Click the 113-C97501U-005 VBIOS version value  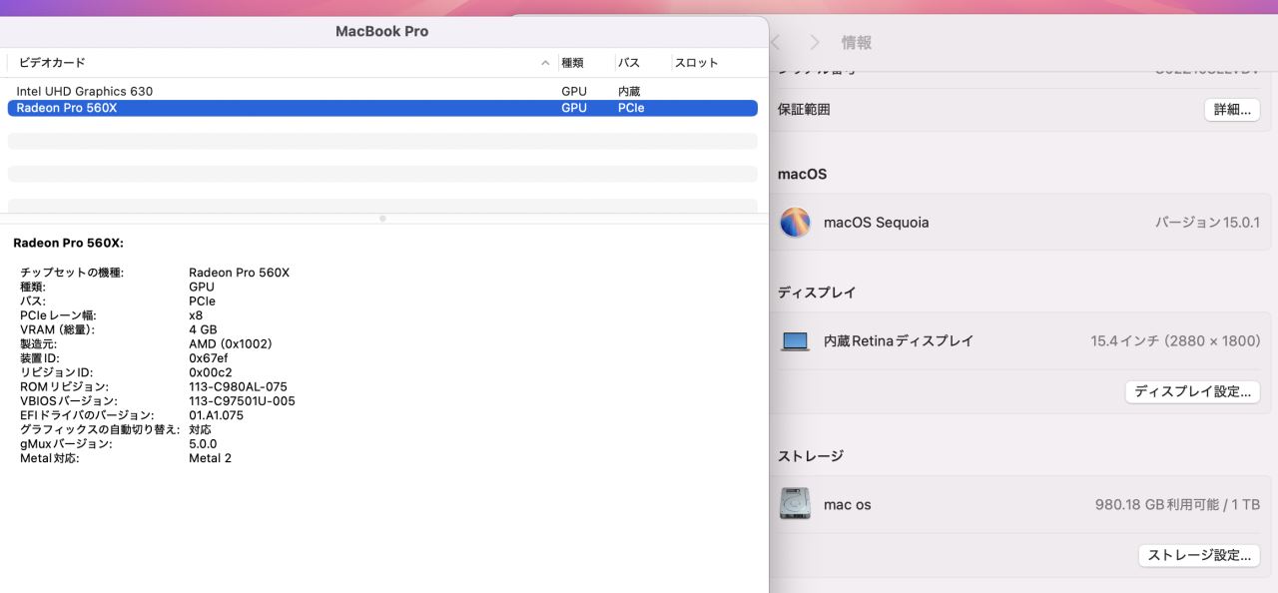point(242,401)
